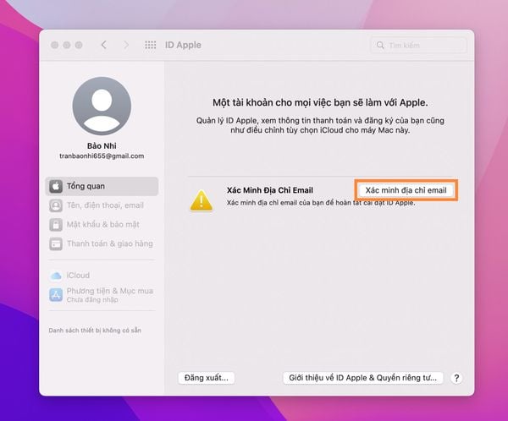The height and width of the screenshot is (421, 508).
Task: Click Xác minh địa chỉ email button
Action: pyautogui.click(x=406, y=190)
